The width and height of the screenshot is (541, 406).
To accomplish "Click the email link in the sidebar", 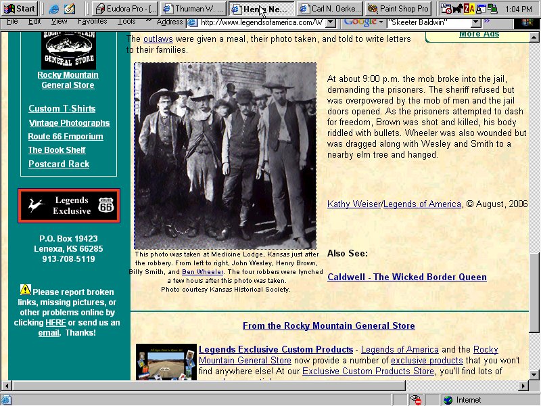I will coord(49,333).
